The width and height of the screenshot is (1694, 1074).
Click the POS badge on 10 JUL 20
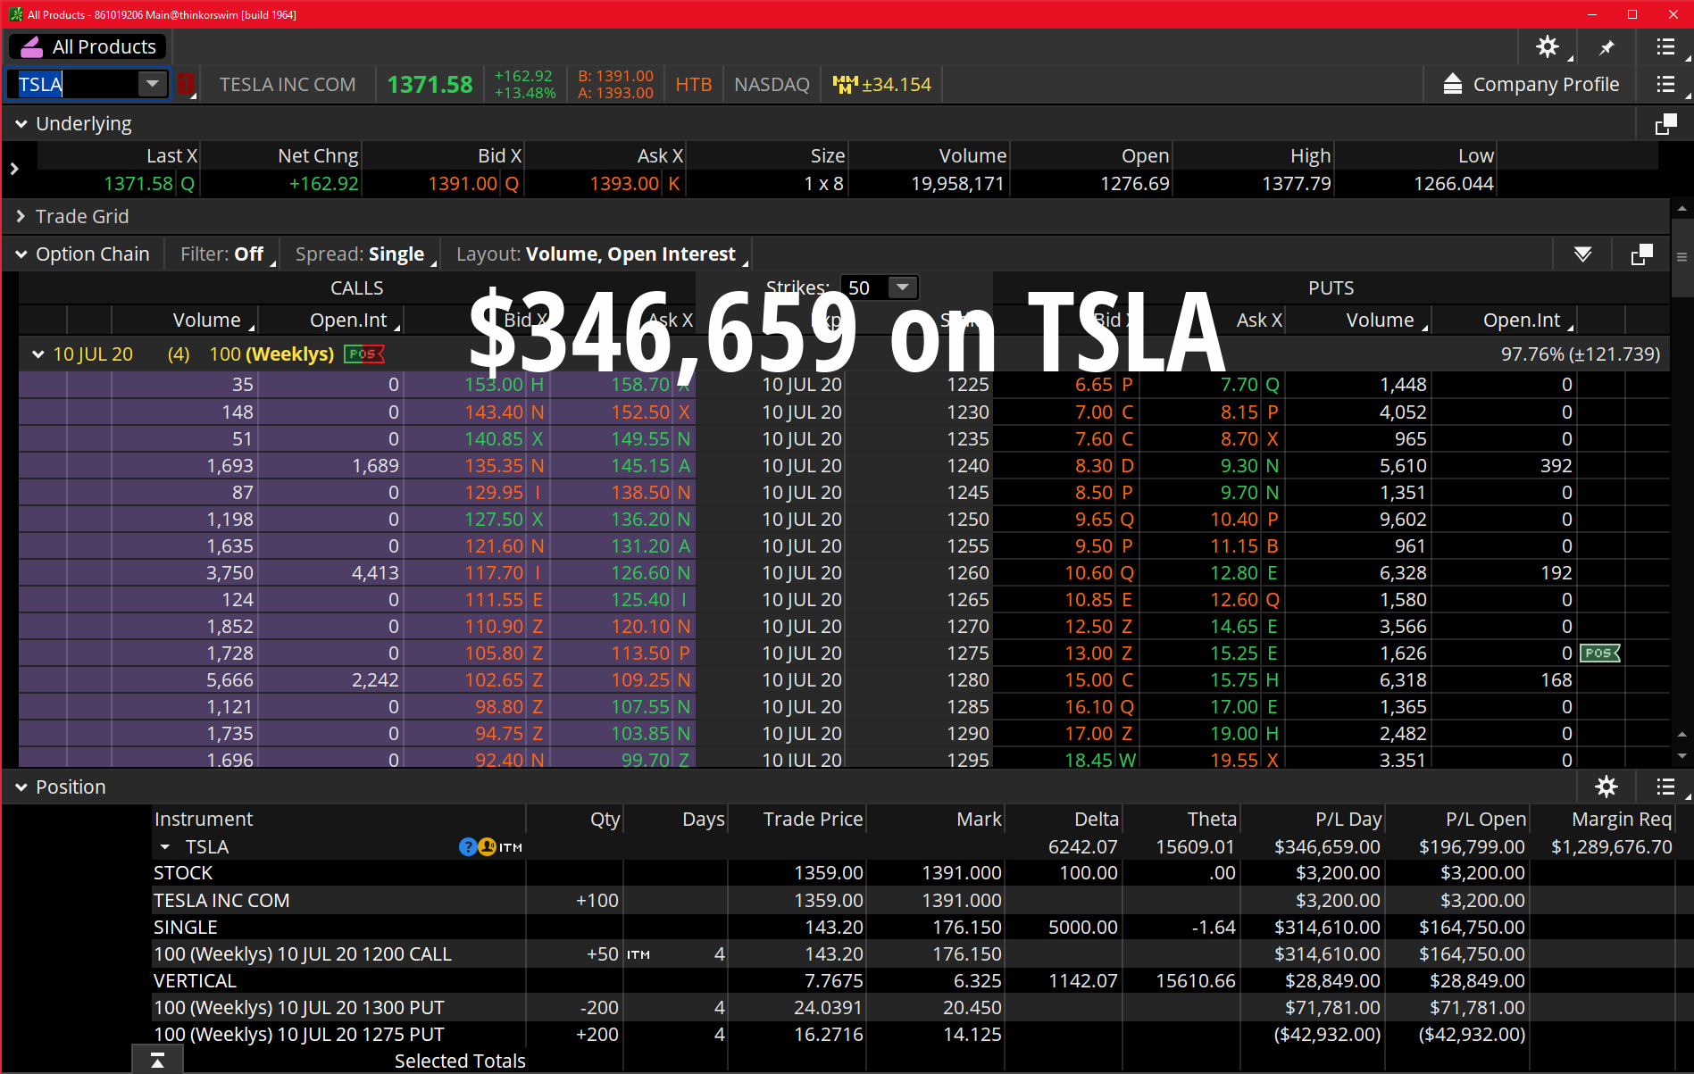click(x=363, y=354)
